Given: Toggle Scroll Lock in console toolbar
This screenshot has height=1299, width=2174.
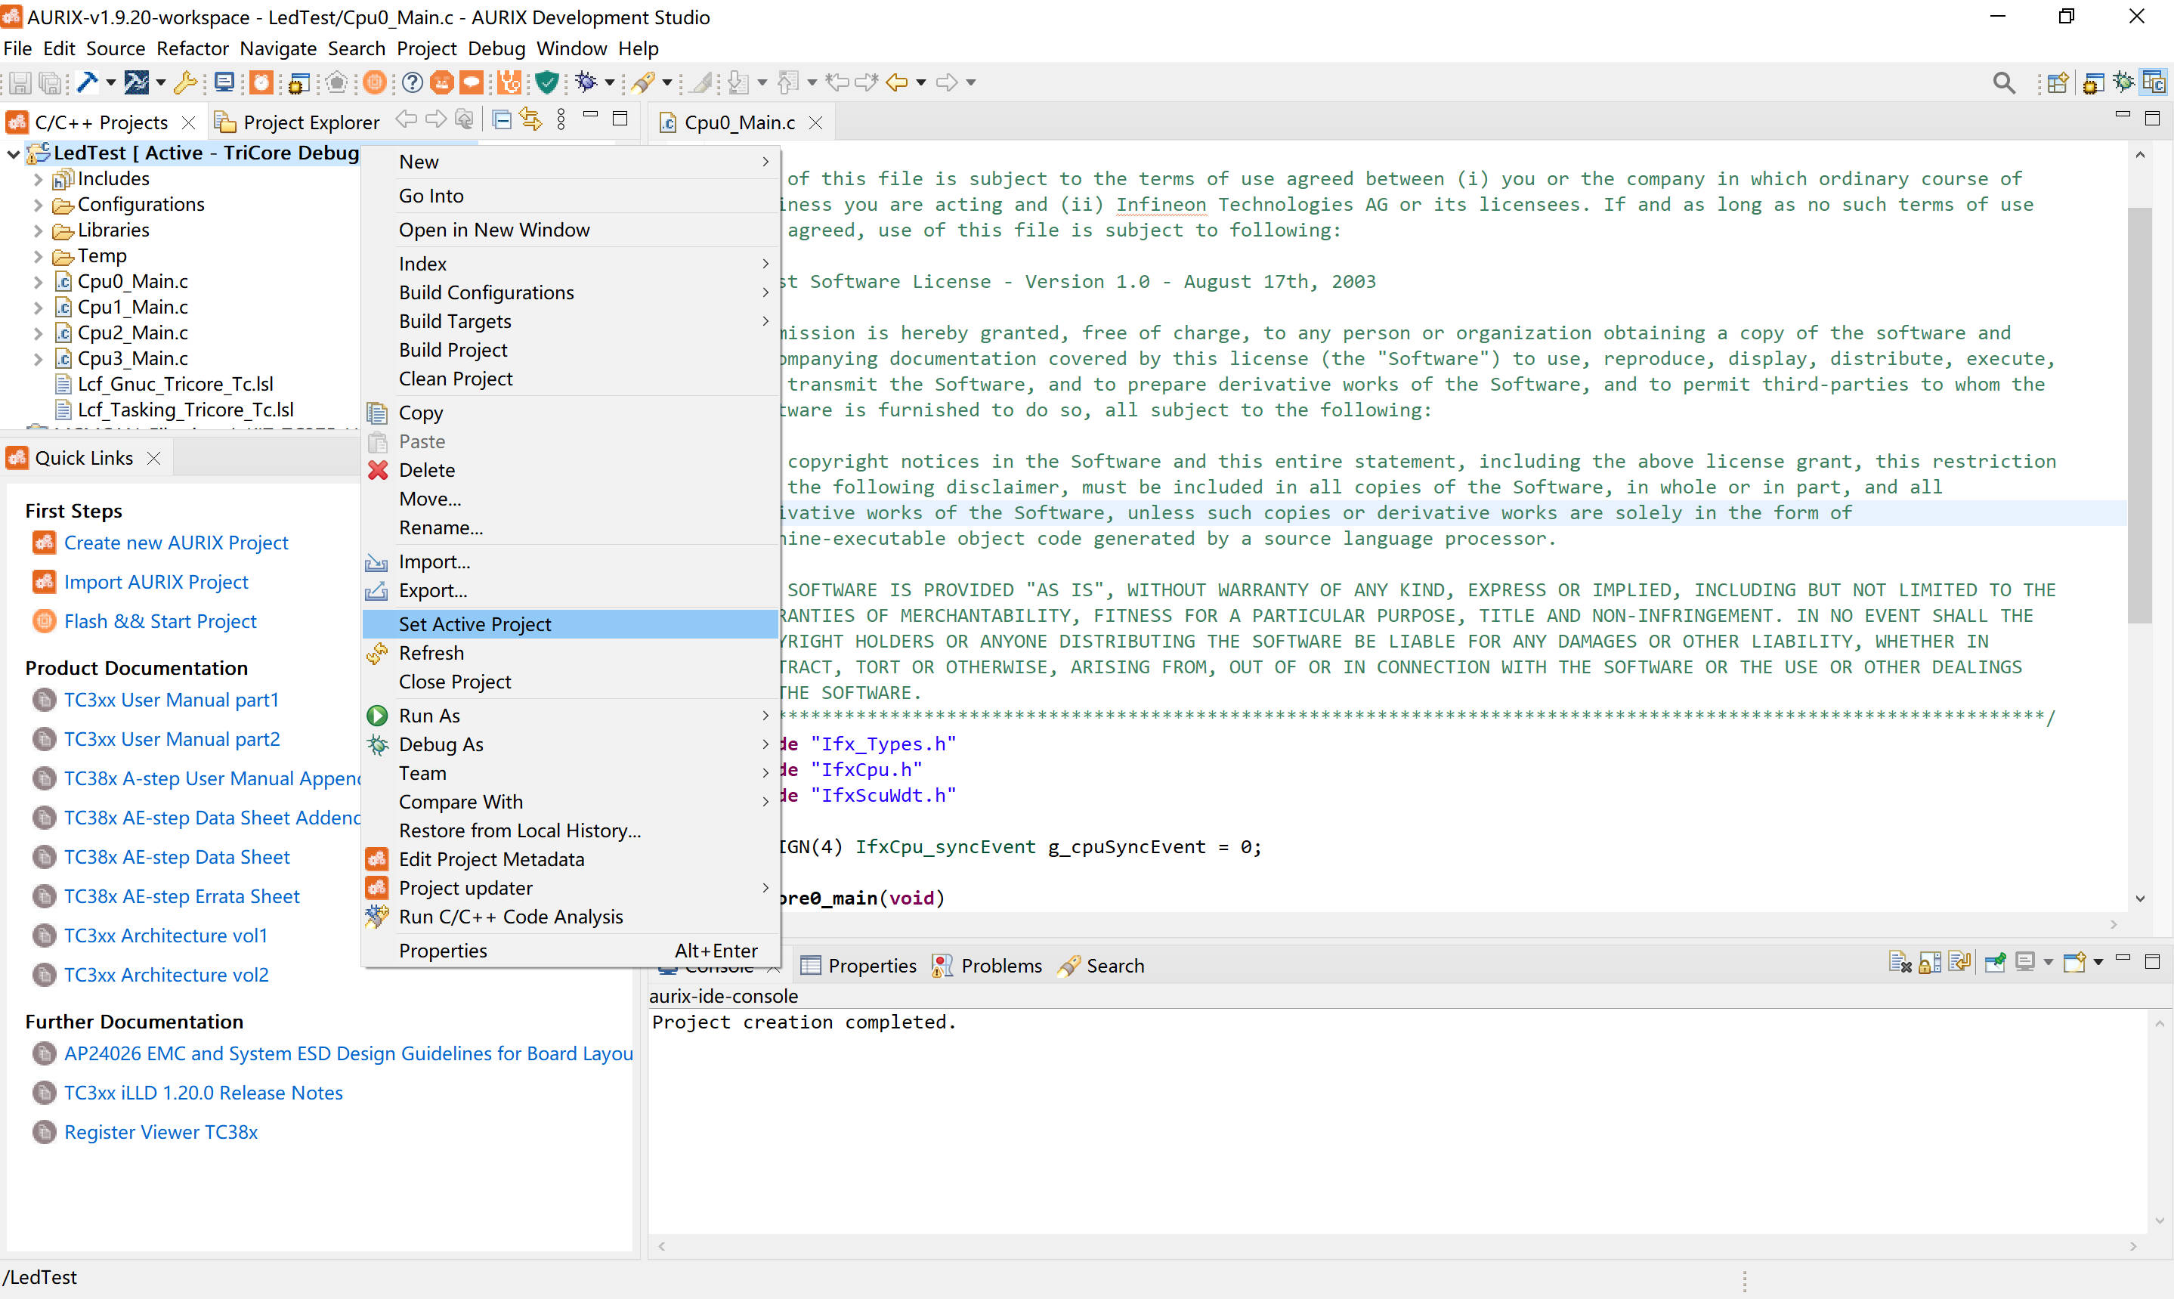Looking at the screenshot, I should click(1930, 963).
